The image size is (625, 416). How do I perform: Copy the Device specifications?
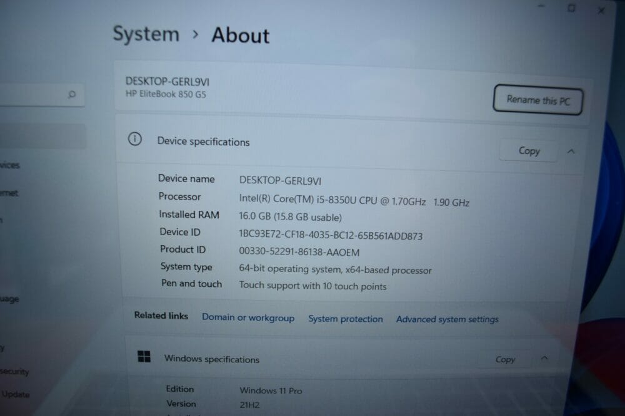[529, 151]
